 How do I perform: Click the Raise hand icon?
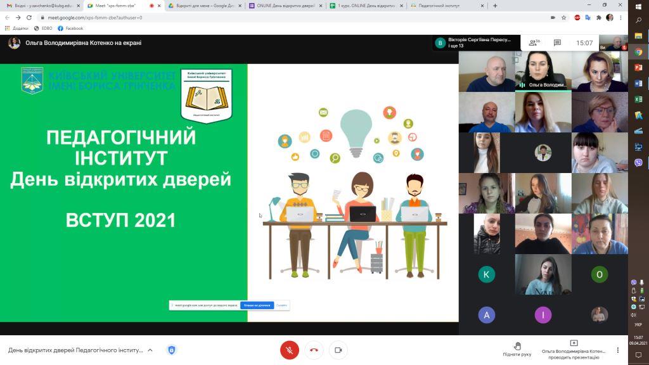click(518, 346)
